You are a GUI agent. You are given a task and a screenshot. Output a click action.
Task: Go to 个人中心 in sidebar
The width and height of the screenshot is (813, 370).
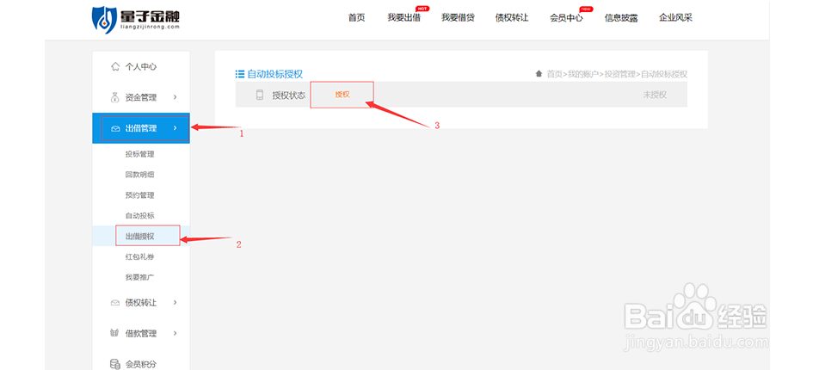point(141,66)
